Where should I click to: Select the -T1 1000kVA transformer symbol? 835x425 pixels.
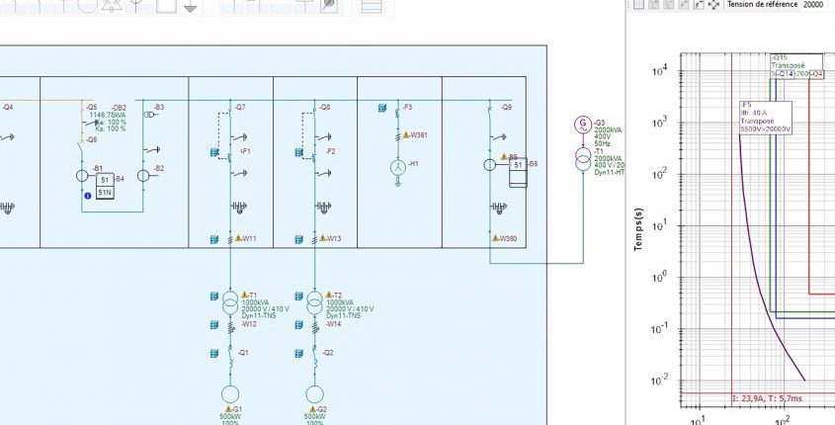click(x=230, y=303)
